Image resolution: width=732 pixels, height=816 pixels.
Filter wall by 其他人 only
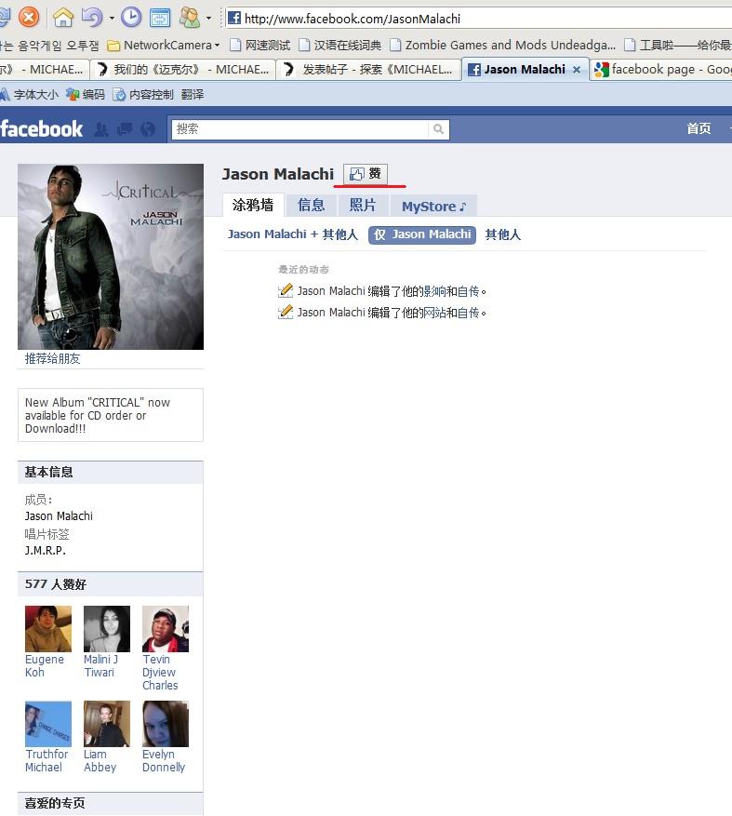pos(502,234)
